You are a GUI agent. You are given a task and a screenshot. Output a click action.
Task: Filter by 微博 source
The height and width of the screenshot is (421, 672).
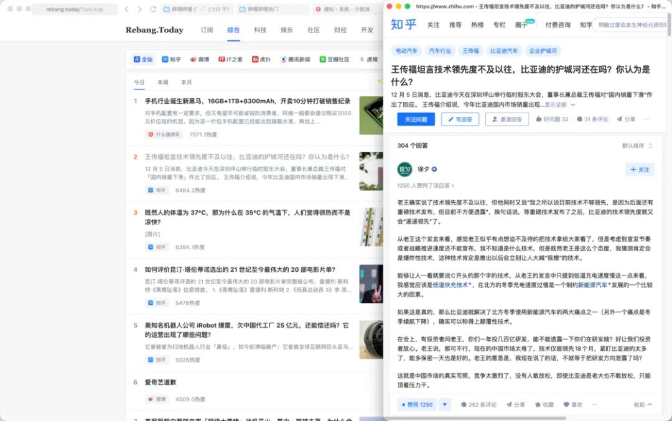pyautogui.click(x=200, y=60)
